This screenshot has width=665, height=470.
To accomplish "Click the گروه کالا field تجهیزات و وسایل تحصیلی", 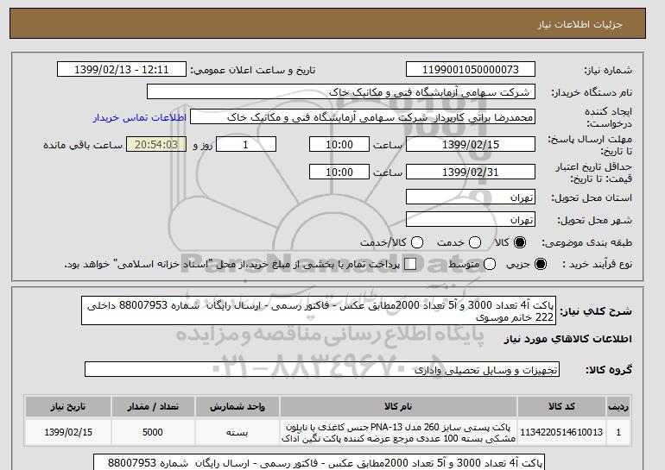I will [x=322, y=370].
